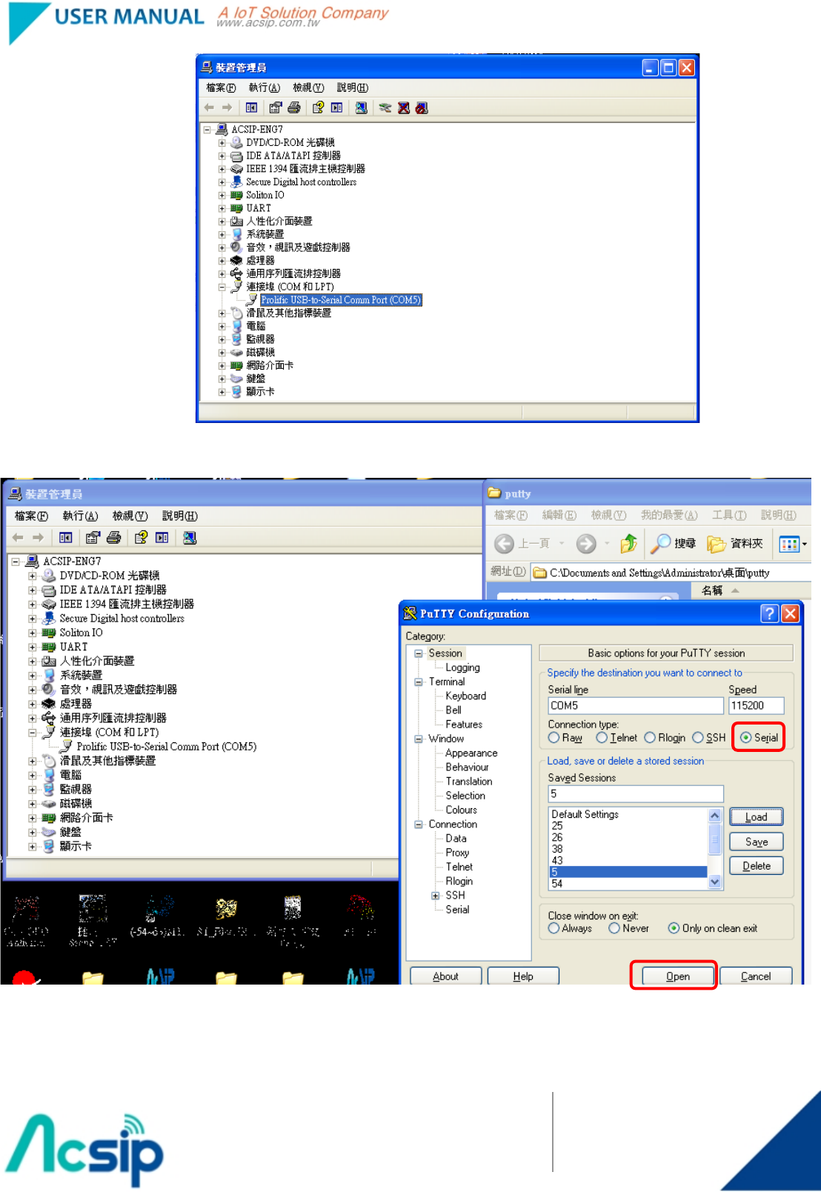
Task: Click Properties icon in bottom Device Manager toolbar
Action: coord(93,538)
